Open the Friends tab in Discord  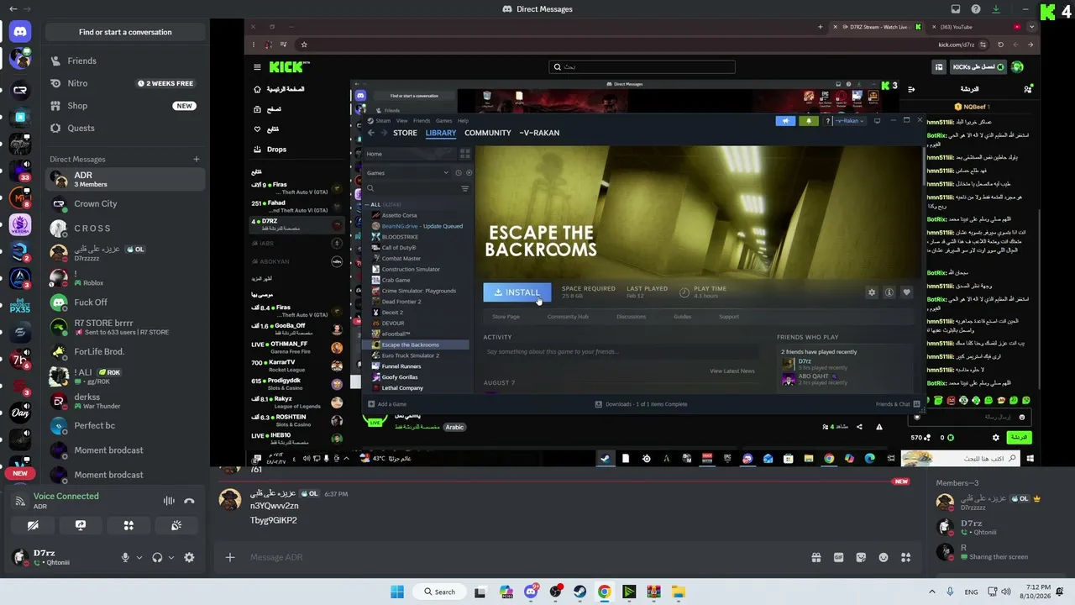coord(125,60)
